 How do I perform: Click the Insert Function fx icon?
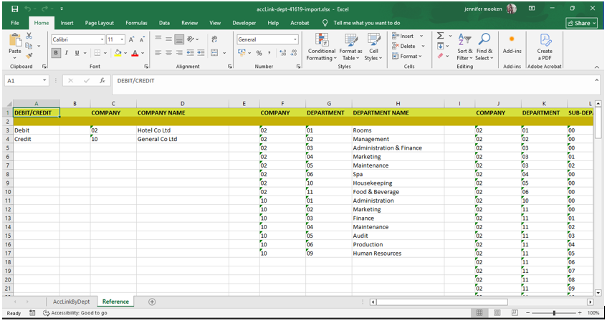102,80
